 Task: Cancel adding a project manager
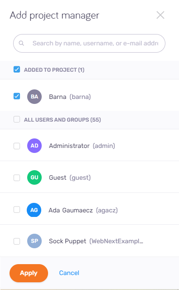(69, 273)
